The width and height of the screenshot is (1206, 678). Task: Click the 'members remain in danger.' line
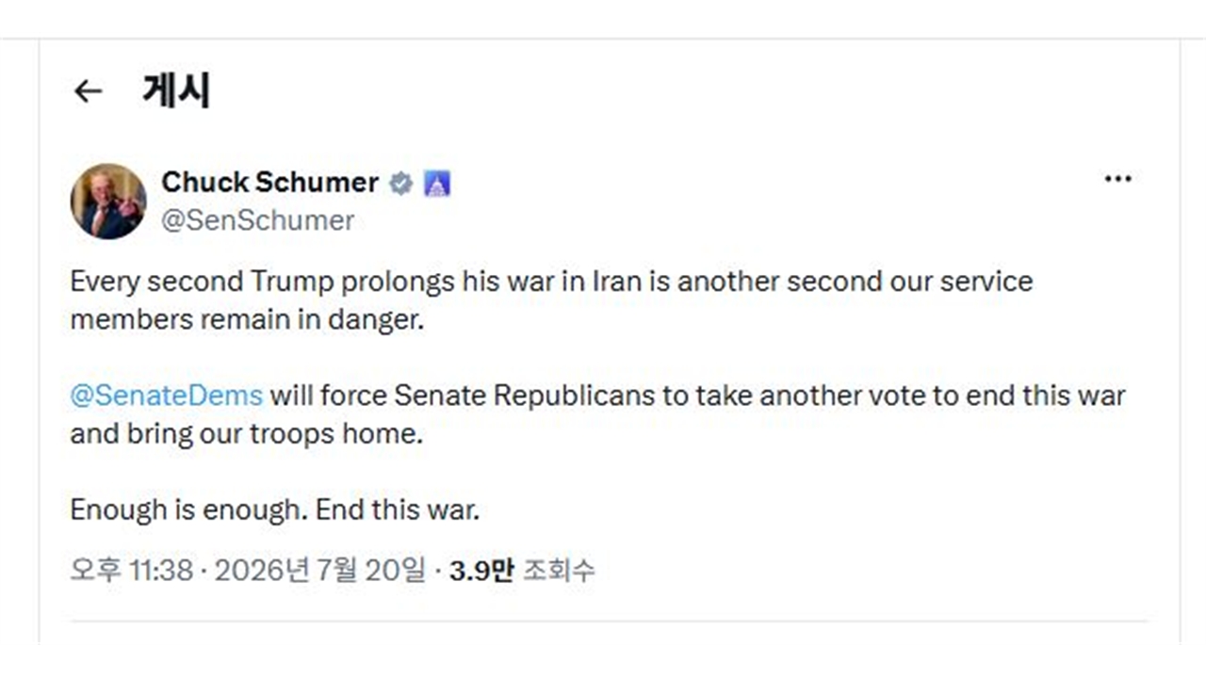[x=247, y=319]
